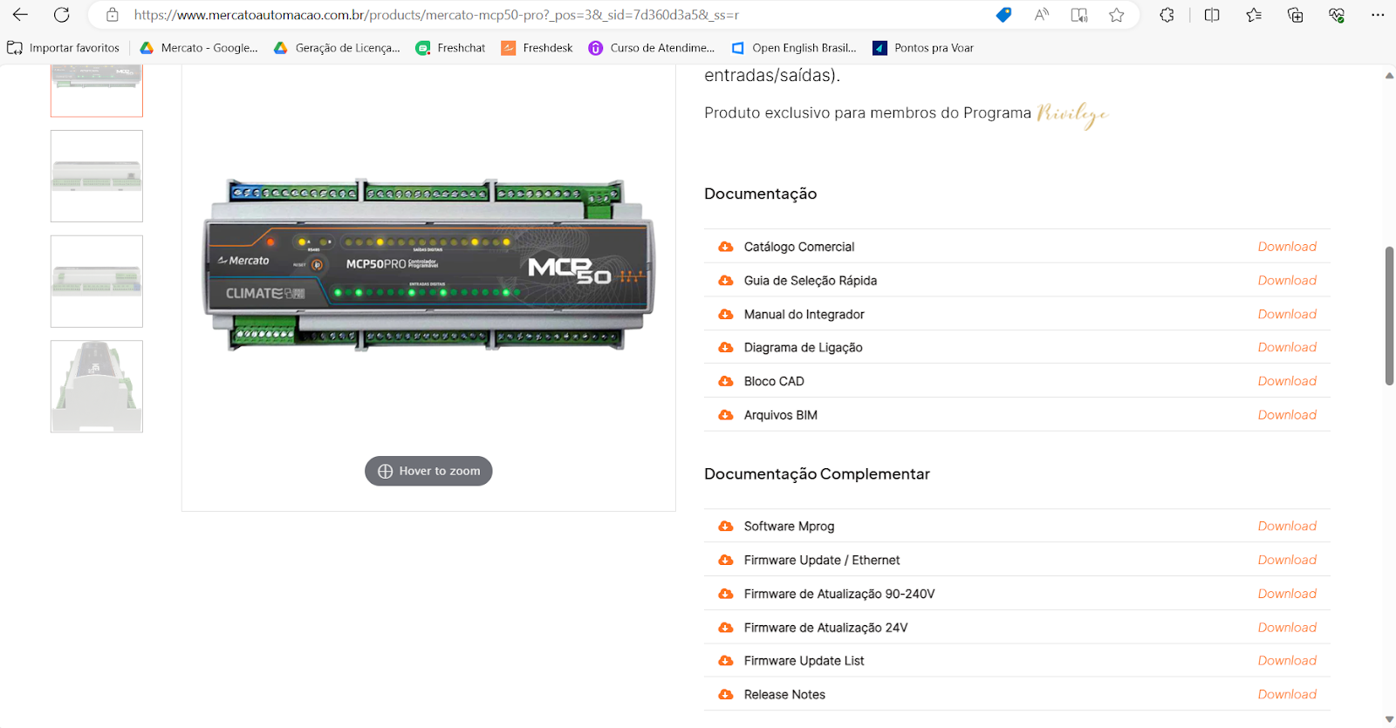The width and height of the screenshot is (1396, 728).
Task: Click the Privilege program script logo
Action: (1072, 114)
